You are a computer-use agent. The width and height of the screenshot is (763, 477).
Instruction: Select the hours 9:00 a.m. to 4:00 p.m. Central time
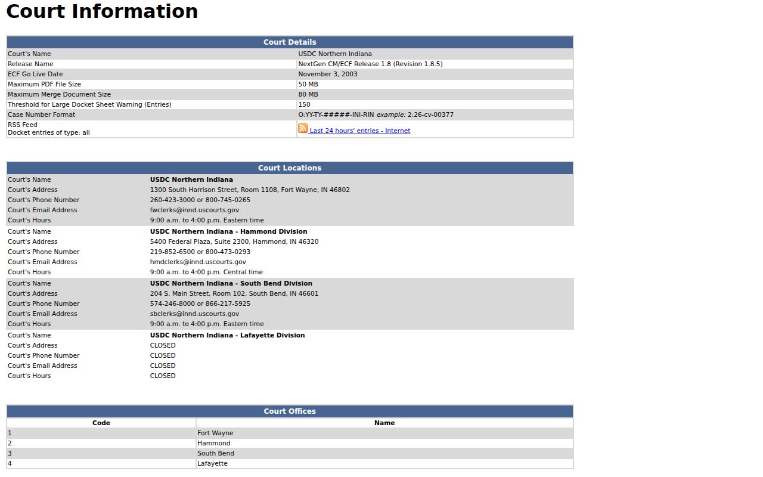click(x=206, y=272)
